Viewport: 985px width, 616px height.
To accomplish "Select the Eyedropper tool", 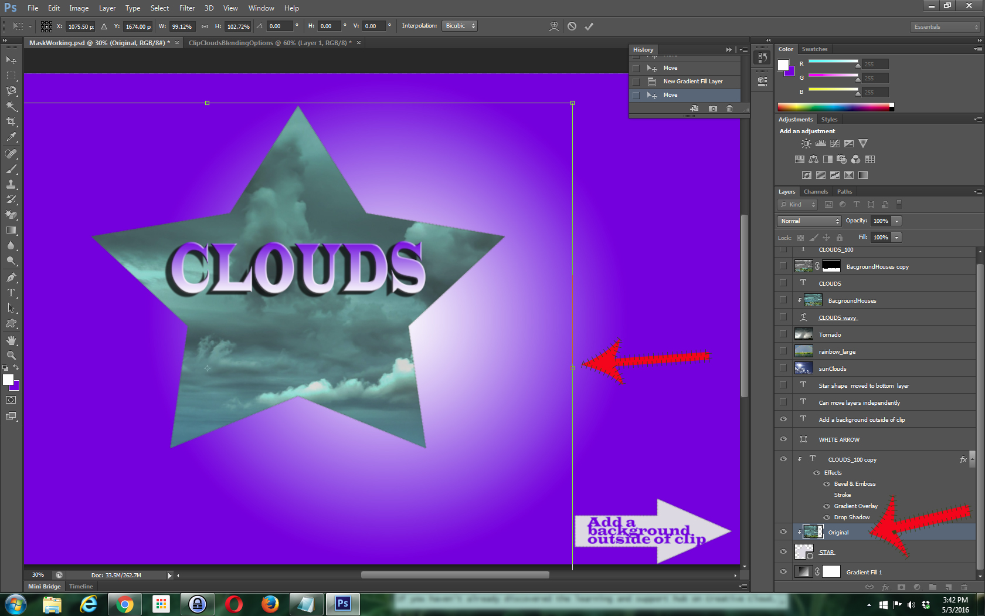I will 11,137.
